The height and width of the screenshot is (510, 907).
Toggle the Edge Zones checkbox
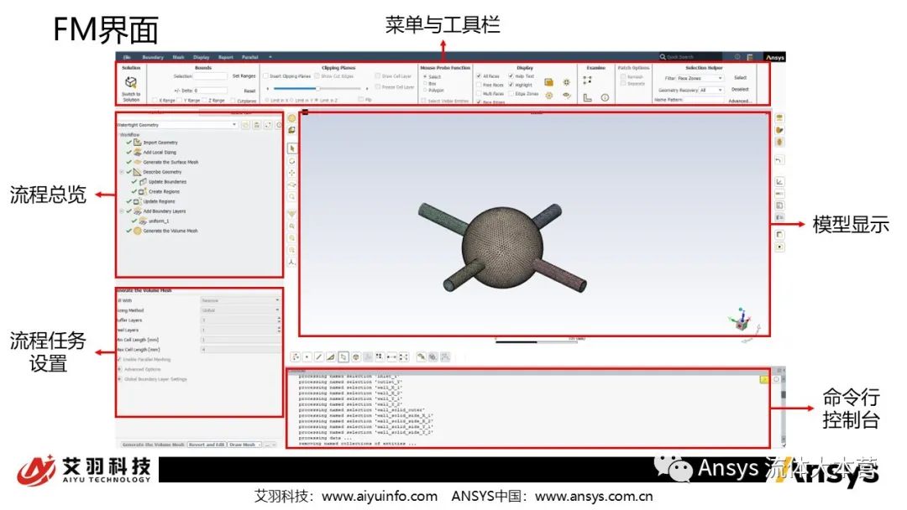(511, 93)
